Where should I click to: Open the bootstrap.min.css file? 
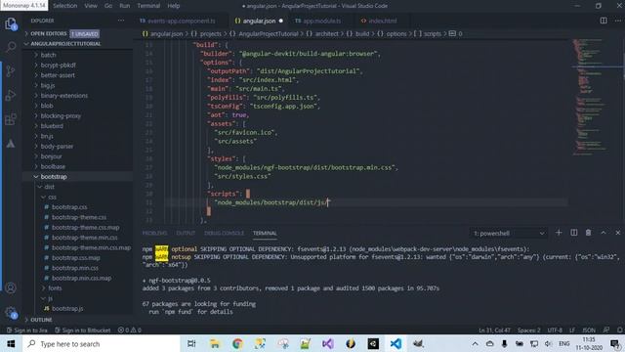click(x=75, y=268)
